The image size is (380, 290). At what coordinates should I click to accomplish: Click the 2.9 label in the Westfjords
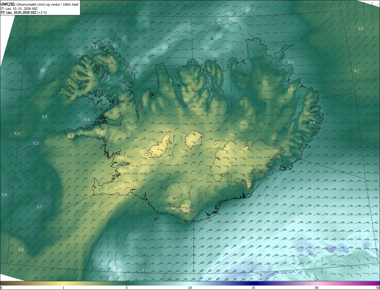90,74
